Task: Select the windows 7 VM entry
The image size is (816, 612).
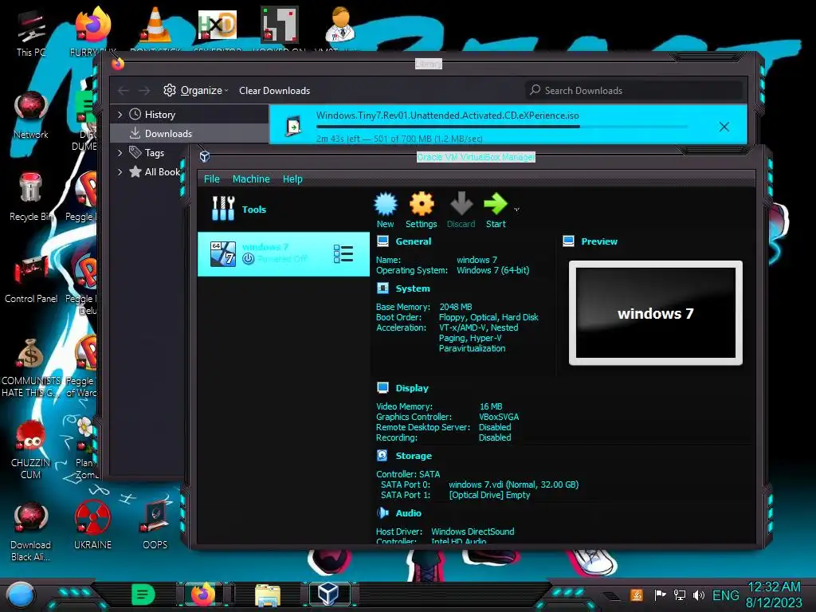Action: [x=284, y=254]
